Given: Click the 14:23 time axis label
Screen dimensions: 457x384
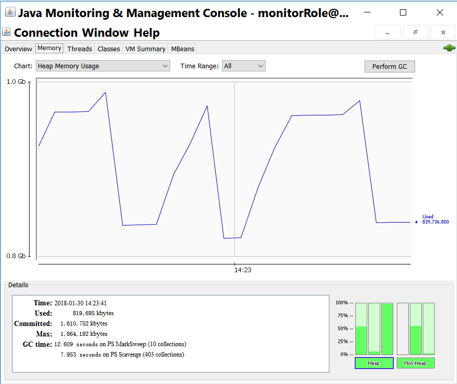Looking at the screenshot, I should [243, 270].
